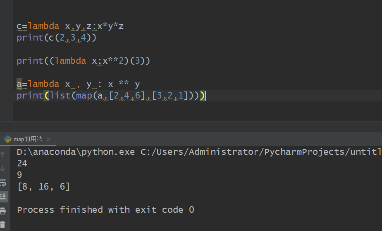Select the map的用法 run tab
The width and height of the screenshot is (382, 231).
tap(28, 140)
